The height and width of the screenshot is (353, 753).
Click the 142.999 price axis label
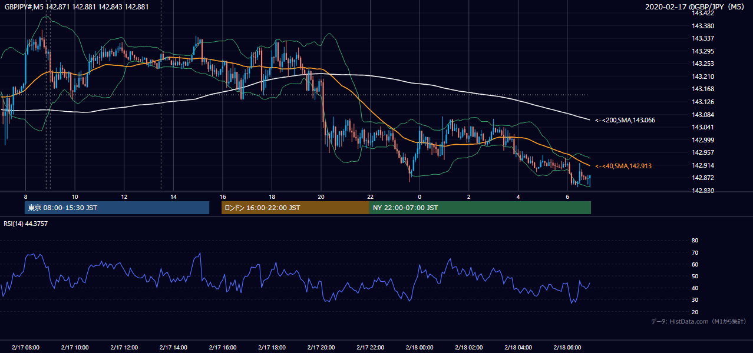point(702,140)
